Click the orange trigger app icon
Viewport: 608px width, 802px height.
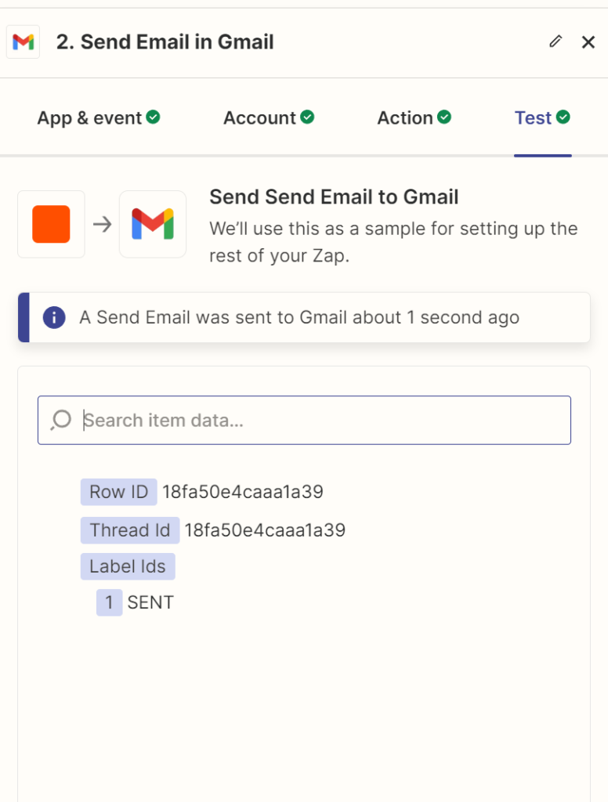coord(51,224)
